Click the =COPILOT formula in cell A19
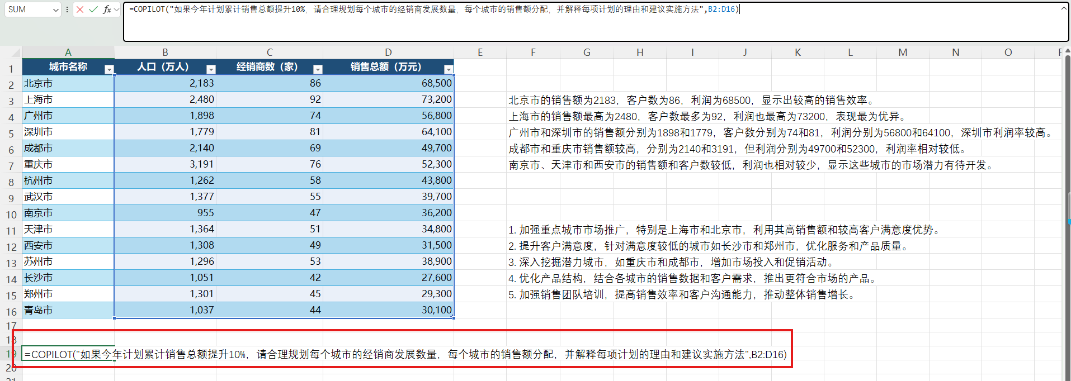 point(405,355)
